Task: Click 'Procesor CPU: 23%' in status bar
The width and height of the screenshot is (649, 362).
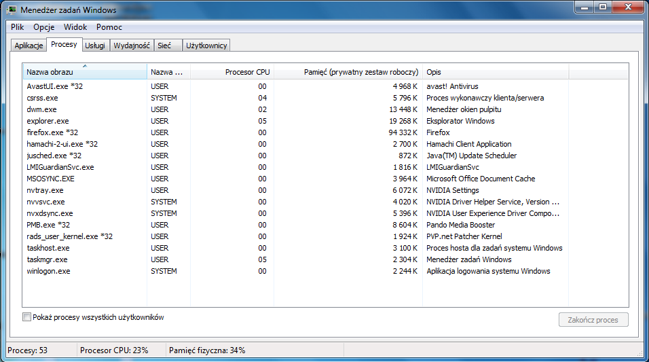Action: click(114, 350)
